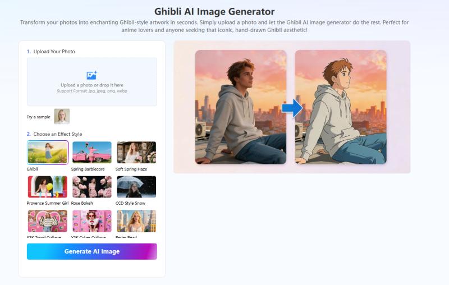Image resolution: width=449 pixels, height=285 pixels.
Task: Choose the Rose Bokeh effect
Action: [92, 187]
